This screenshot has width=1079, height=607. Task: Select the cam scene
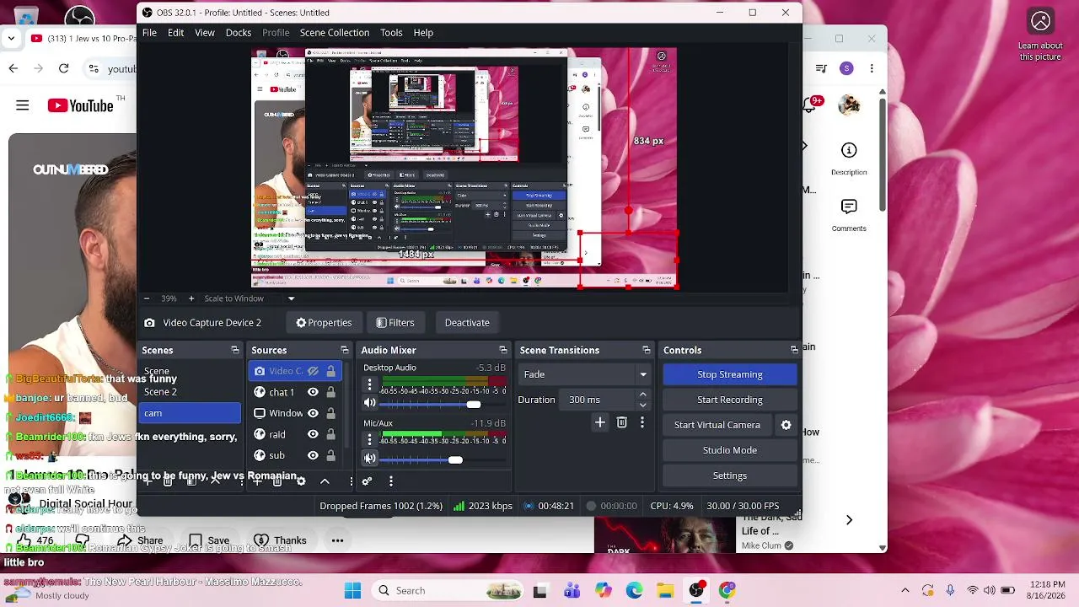coord(190,413)
